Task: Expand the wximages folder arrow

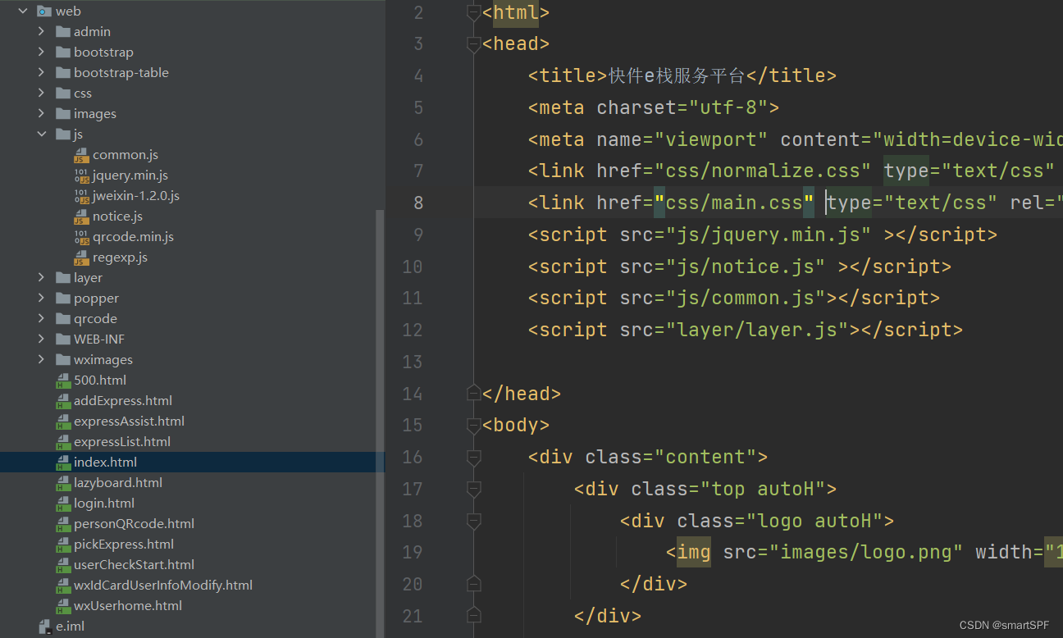Action: pyautogui.click(x=42, y=360)
